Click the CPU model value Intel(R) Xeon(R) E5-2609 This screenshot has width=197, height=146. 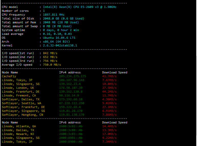[x=80, y=7]
